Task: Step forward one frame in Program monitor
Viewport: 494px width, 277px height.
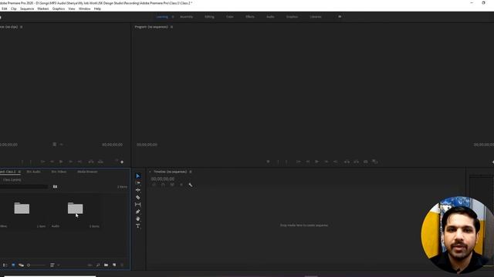Action: 327,162
